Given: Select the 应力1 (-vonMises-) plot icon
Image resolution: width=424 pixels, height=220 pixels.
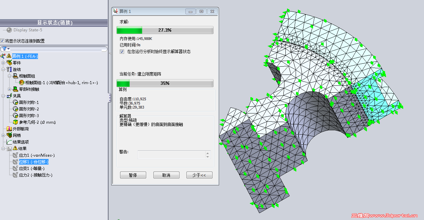Looking at the screenshot, I should click(x=15, y=155).
